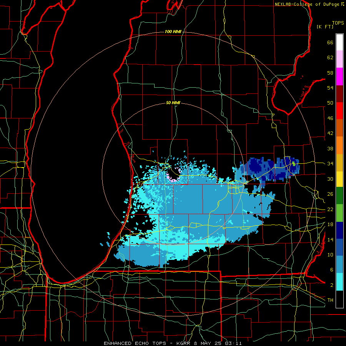This screenshot has width=346, height=346.
Task: Click the 50 NMI range ring label
Action: coord(173,103)
